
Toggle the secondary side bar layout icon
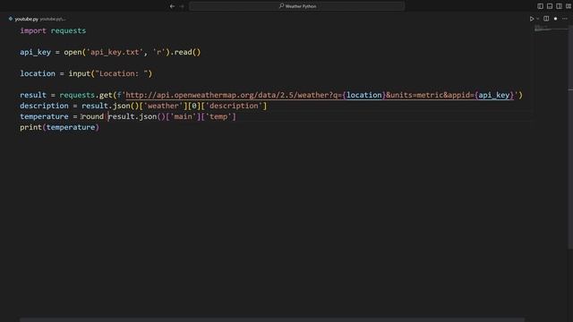[559, 6]
